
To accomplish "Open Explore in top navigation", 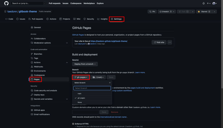I will coord(100,3).
